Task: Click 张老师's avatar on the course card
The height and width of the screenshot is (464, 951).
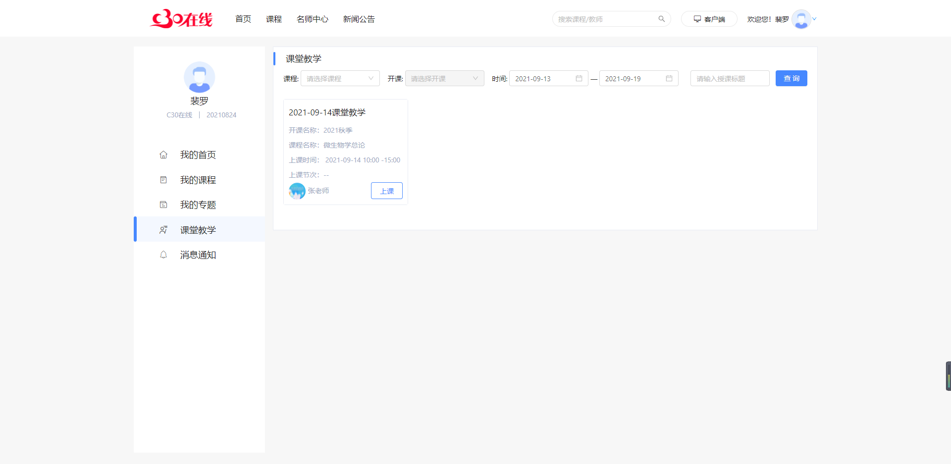Action: click(x=296, y=191)
